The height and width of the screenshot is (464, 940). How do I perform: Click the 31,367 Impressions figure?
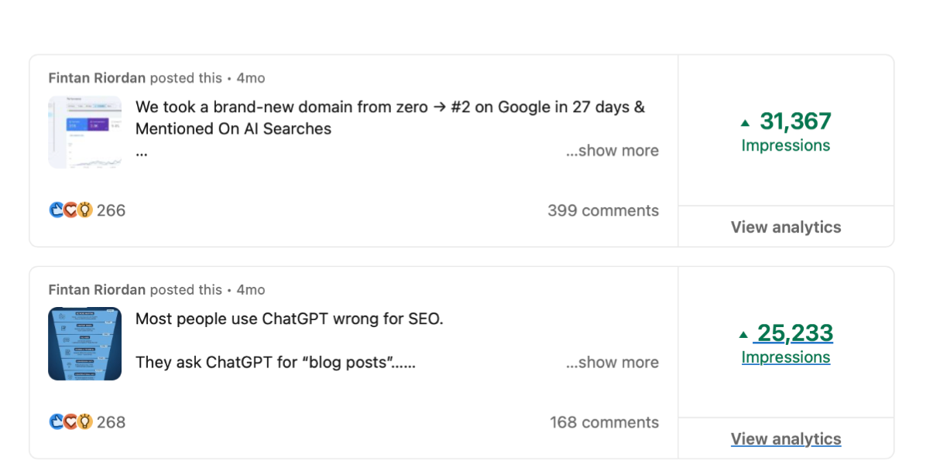pyautogui.click(x=794, y=121)
